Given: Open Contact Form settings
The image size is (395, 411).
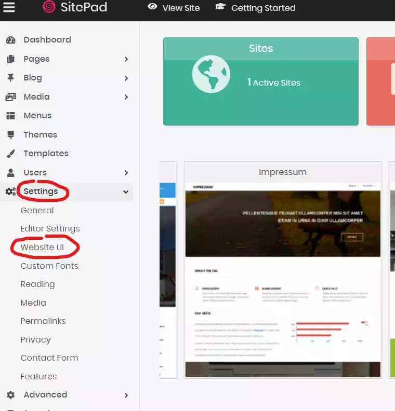Looking at the screenshot, I should tap(49, 358).
